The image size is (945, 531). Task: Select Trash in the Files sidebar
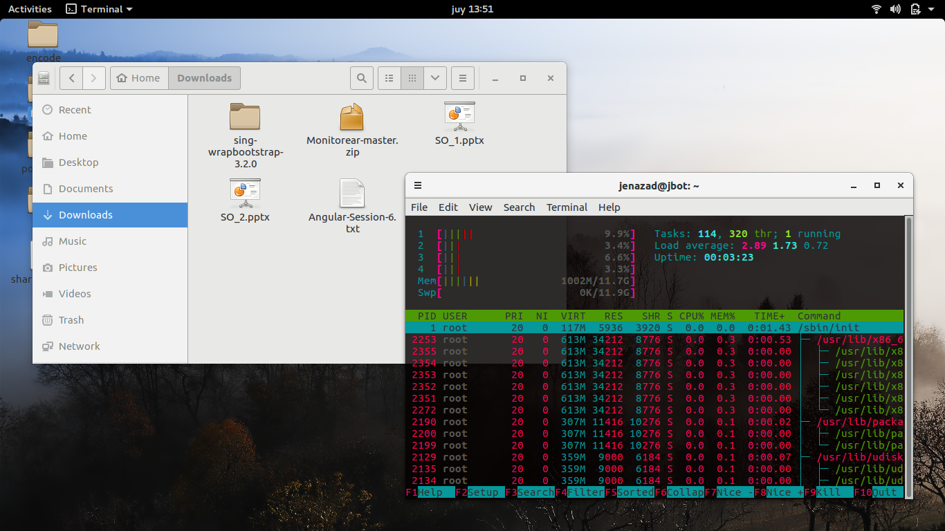[x=110, y=320]
